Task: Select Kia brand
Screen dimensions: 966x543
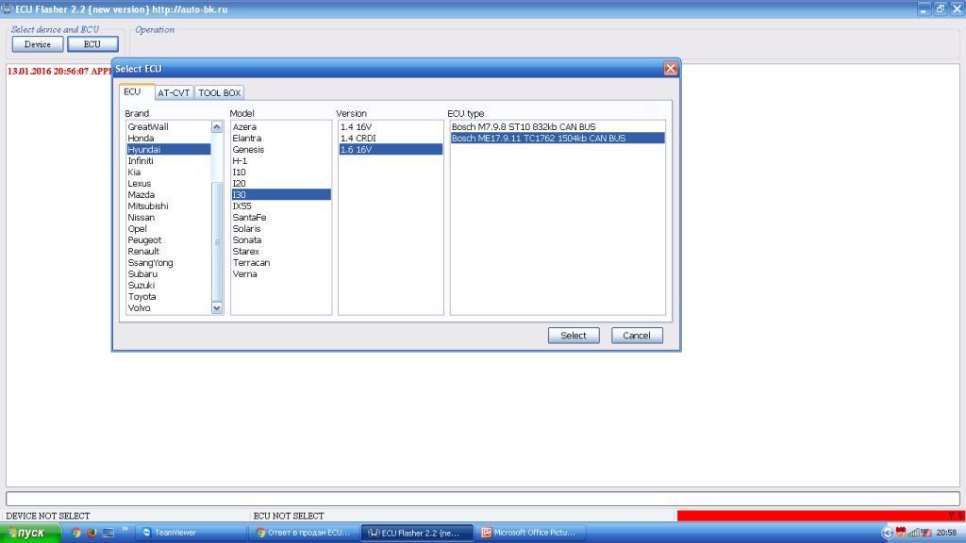Action: click(168, 173)
